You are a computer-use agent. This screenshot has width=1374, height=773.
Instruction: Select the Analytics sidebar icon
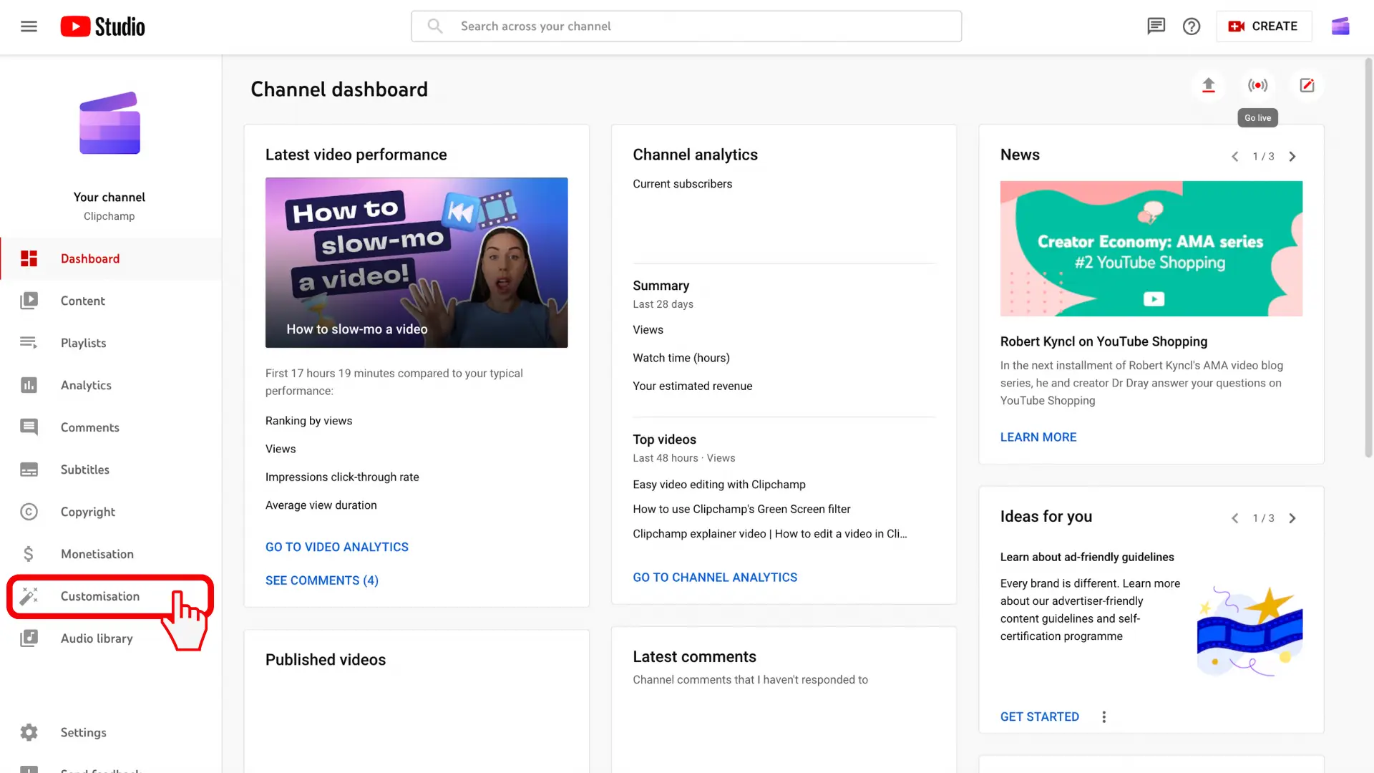tap(27, 385)
